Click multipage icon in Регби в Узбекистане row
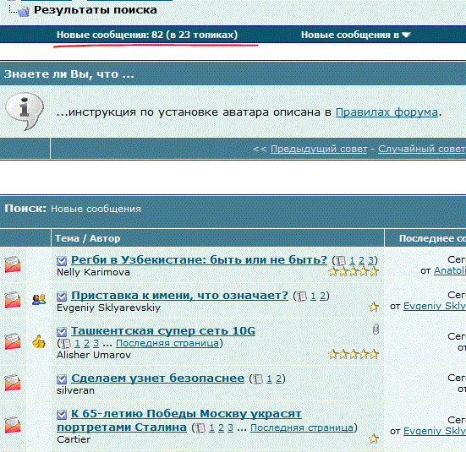The image size is (466, 452). (341, 261)
